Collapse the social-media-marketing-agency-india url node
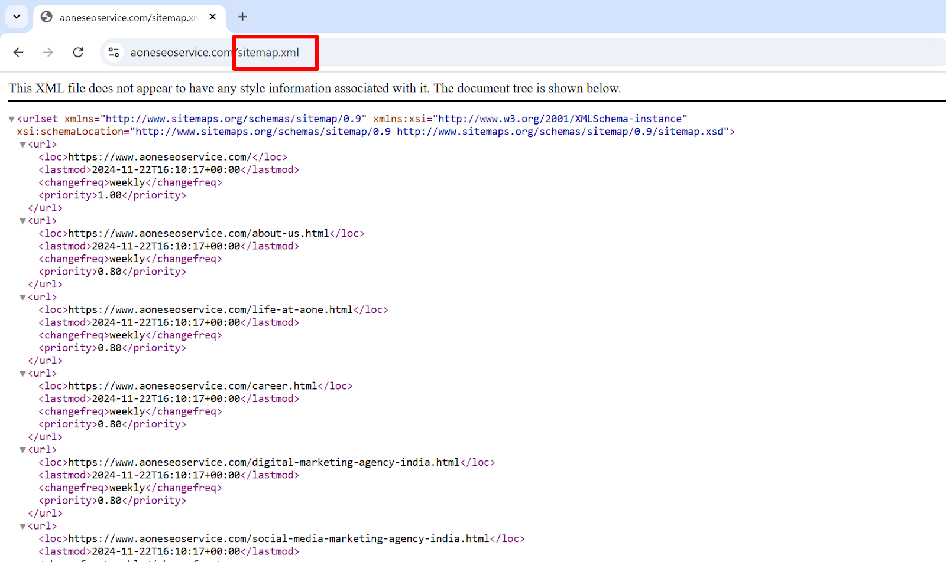The width and height of the screenshot is (946, 562). click(22, 527)
